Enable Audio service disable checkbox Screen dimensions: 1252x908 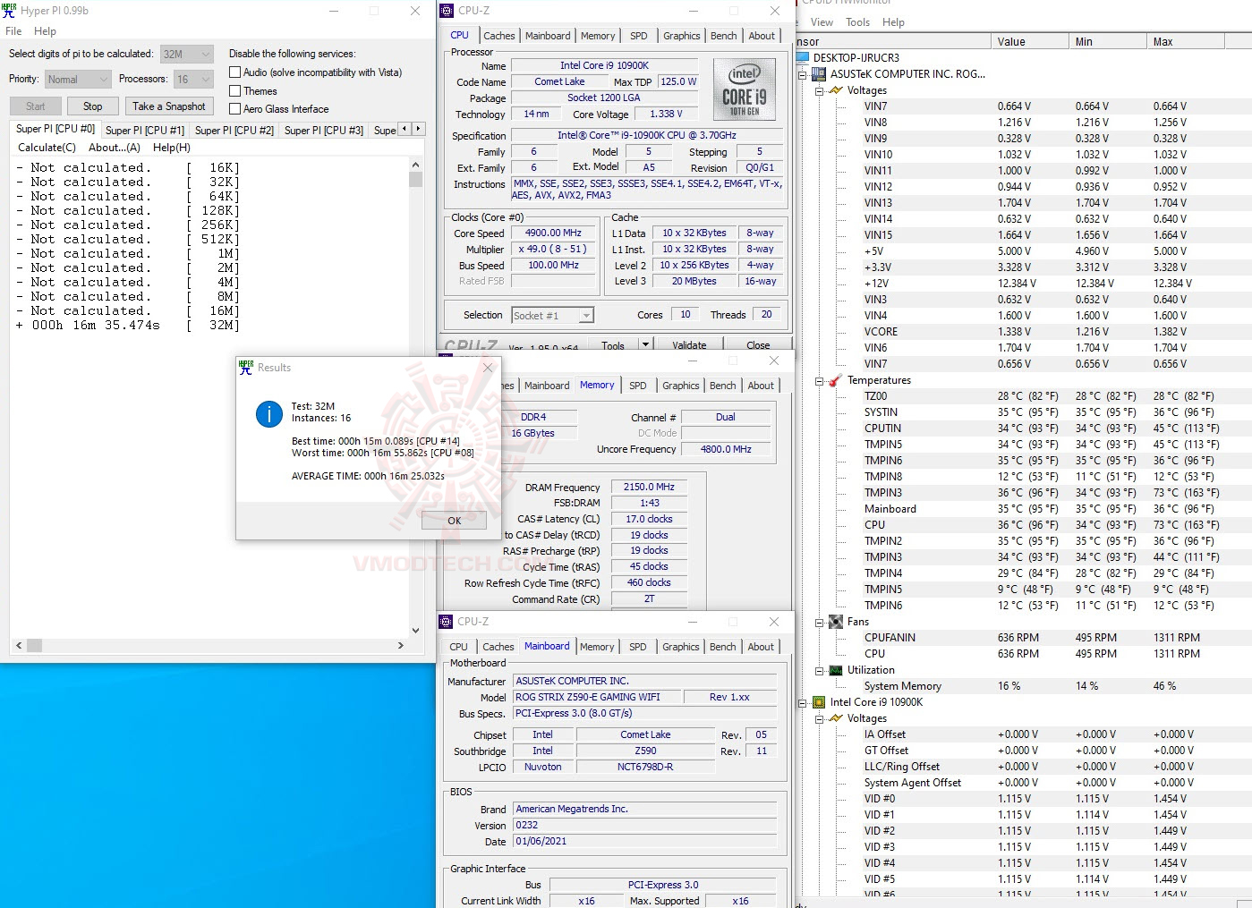[x=235, y=72]
